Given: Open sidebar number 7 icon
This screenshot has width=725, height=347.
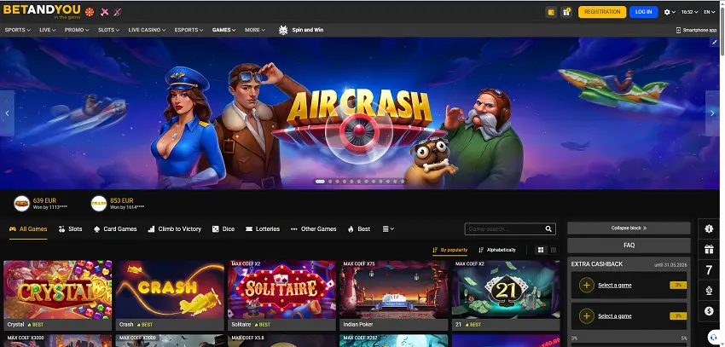Looking at the screenshot, I should click(x=709, y=270).
